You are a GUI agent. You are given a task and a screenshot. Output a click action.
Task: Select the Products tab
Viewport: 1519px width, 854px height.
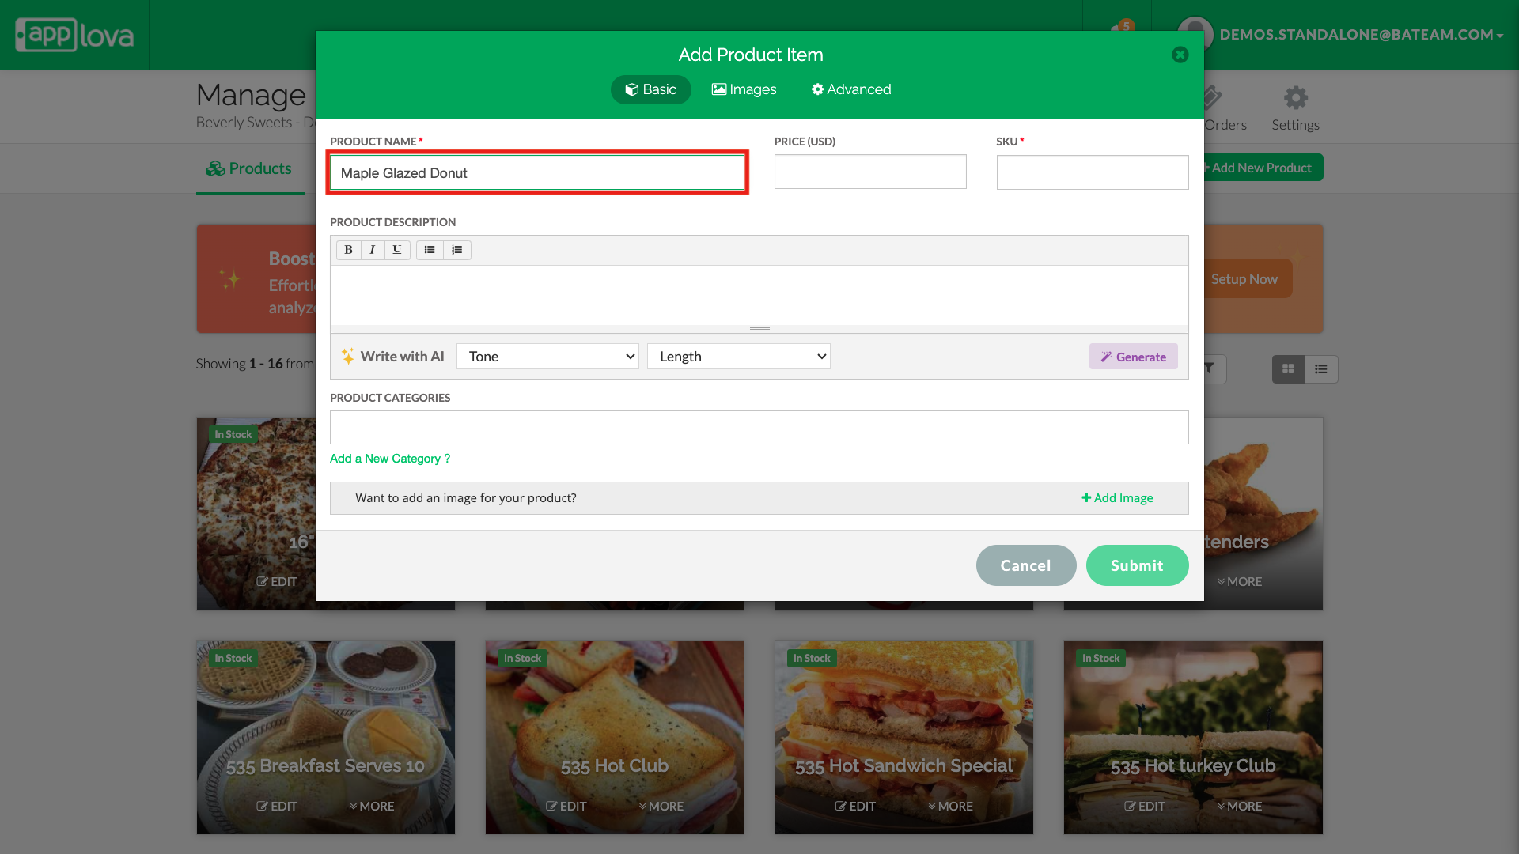(249, 168)
